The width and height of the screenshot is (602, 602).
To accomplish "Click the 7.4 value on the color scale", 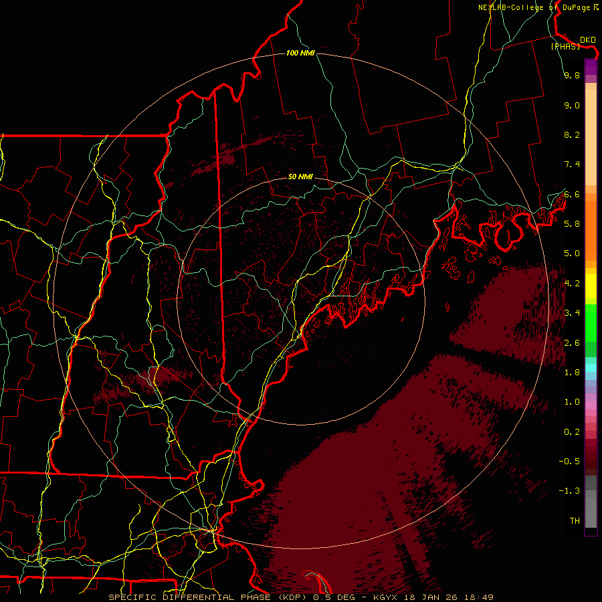I will [x=572, y=165].
